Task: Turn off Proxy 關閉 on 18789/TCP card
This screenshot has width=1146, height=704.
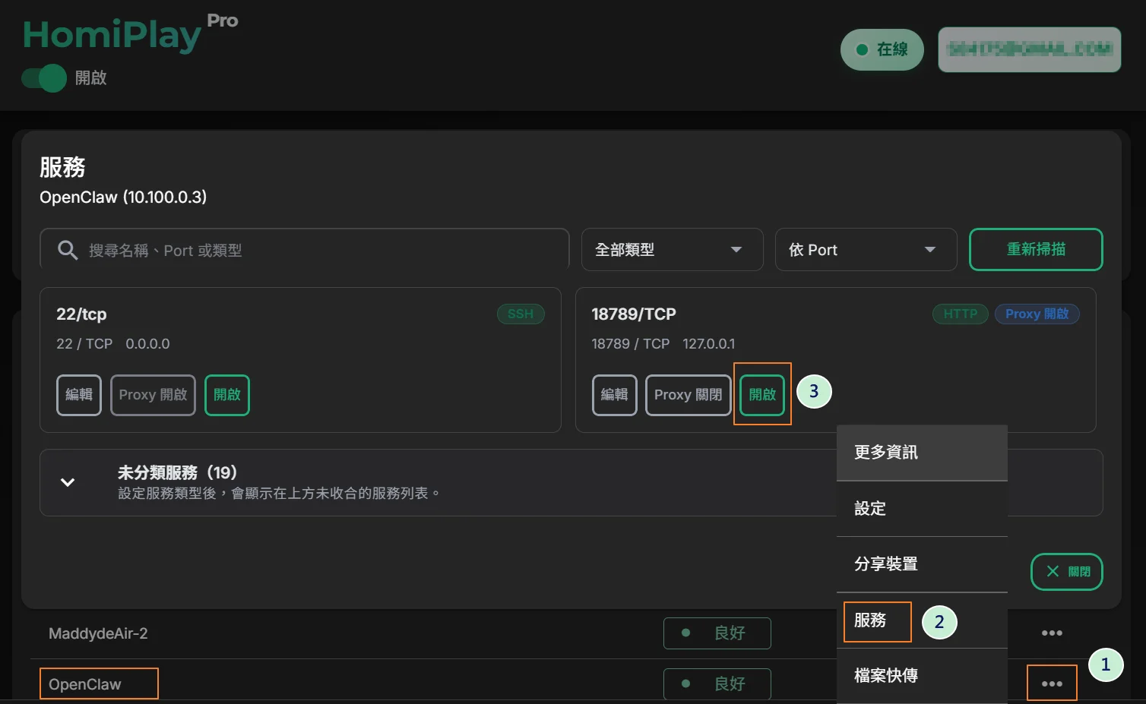Action: (x=688, y=395)
